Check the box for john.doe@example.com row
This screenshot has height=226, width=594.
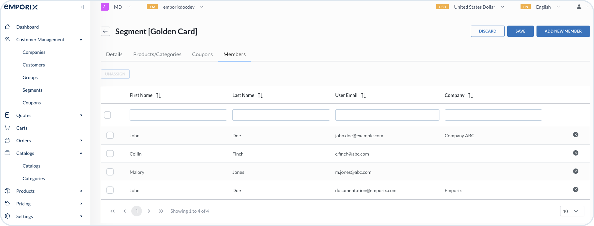coord(110,135)
